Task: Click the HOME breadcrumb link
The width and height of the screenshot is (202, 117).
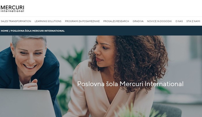Action: (5, 31)
